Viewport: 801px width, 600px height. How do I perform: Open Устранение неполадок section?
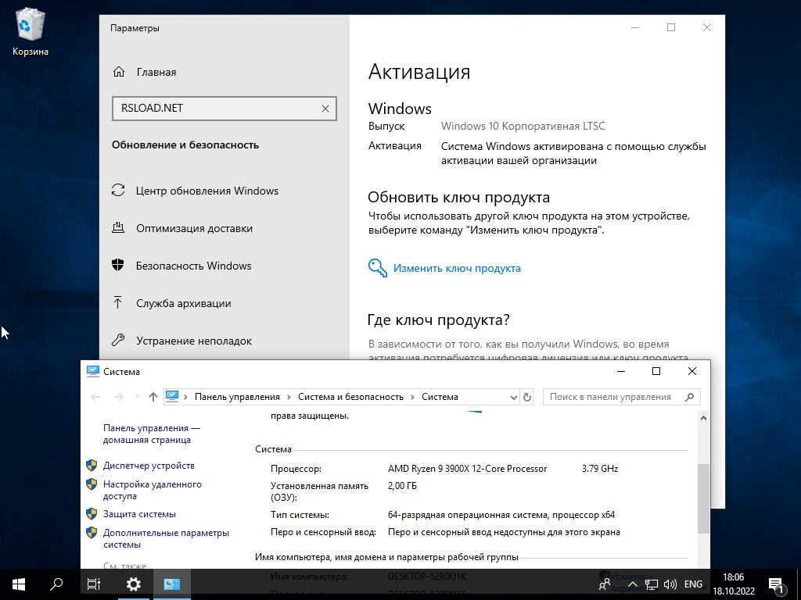click(x=194, y=341)
